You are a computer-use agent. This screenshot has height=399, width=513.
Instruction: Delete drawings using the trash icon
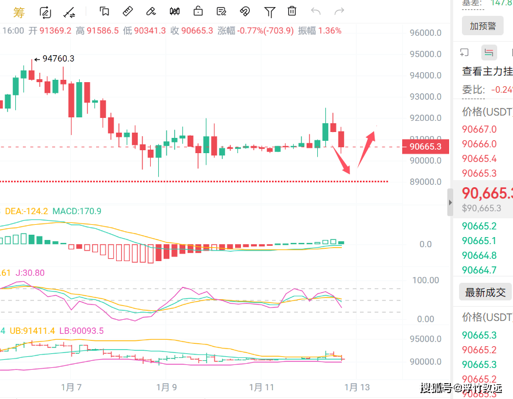291,11
